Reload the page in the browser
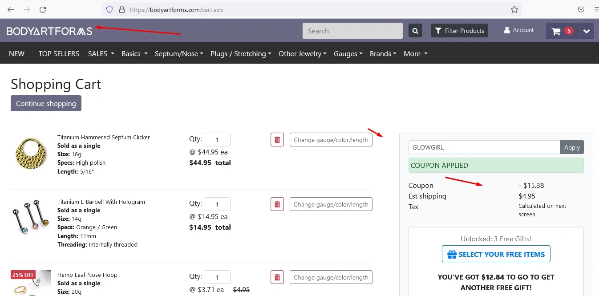 coord(43,9)
